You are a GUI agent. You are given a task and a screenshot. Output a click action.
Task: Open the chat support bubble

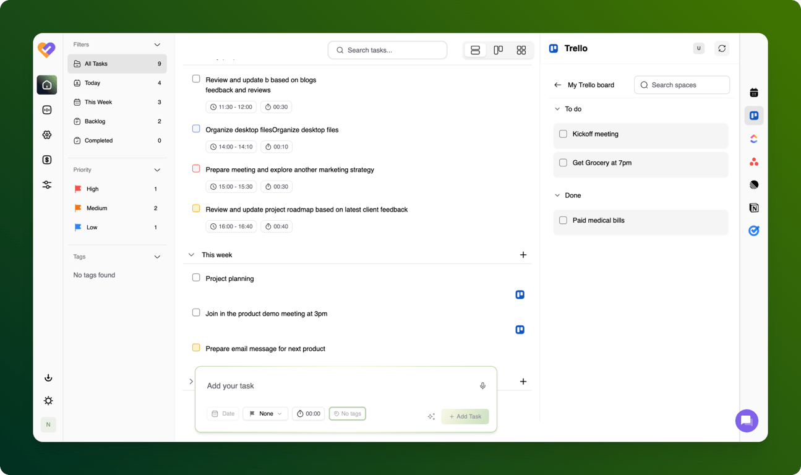747,421
